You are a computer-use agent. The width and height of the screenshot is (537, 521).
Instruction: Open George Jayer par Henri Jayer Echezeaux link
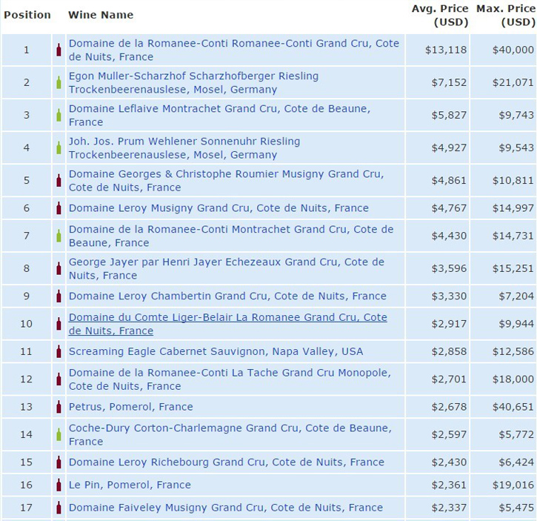pyautogui.click(x=227, y=268)
